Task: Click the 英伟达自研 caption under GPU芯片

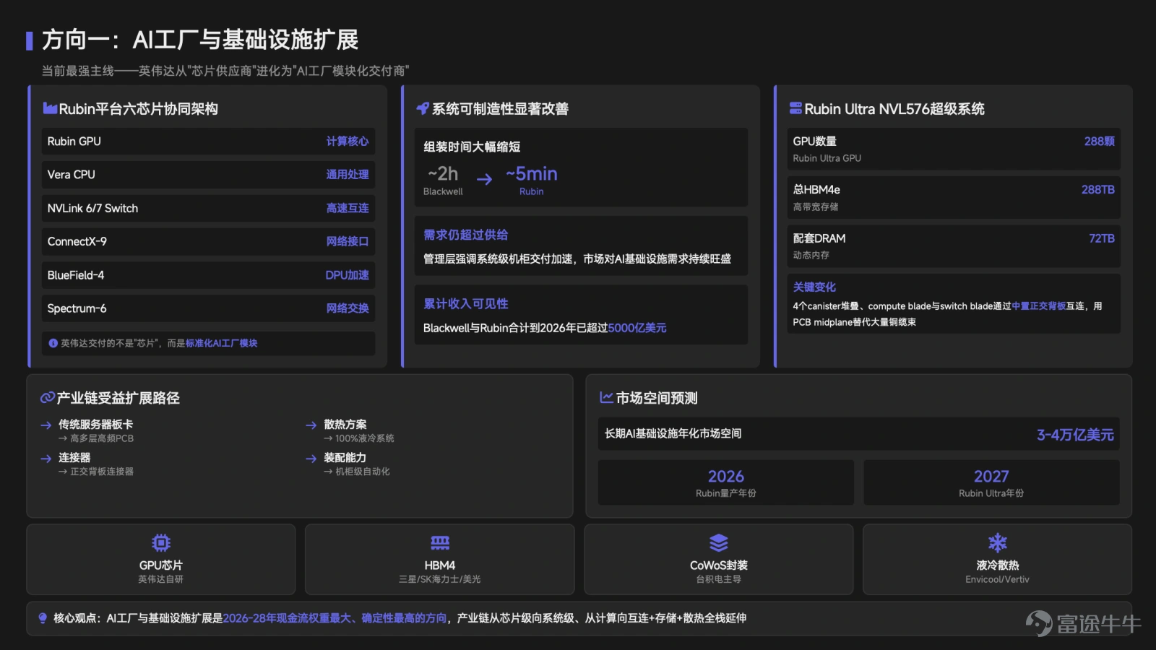Action: 161,579
